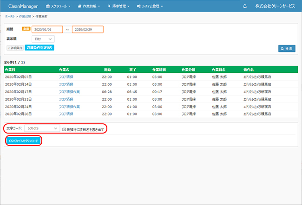The height and width of the screenshot is (205, 302).
Task: Toggle 先頭行に項目名を書き出す checkbox
Action: coord(64,128)
